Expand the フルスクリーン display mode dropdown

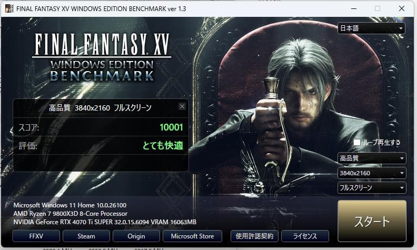click(372, 188)
